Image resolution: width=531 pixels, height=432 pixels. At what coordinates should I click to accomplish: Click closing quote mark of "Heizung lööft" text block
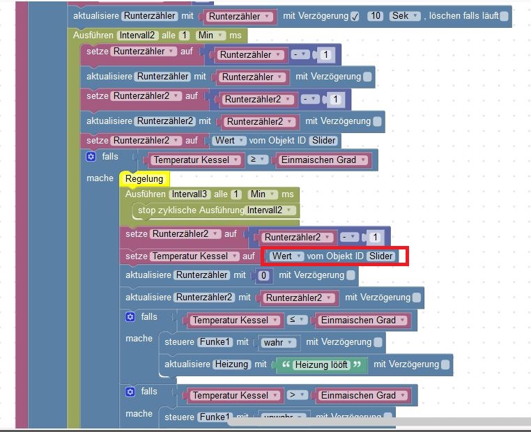pyautogui.click(x=357, y=364)
